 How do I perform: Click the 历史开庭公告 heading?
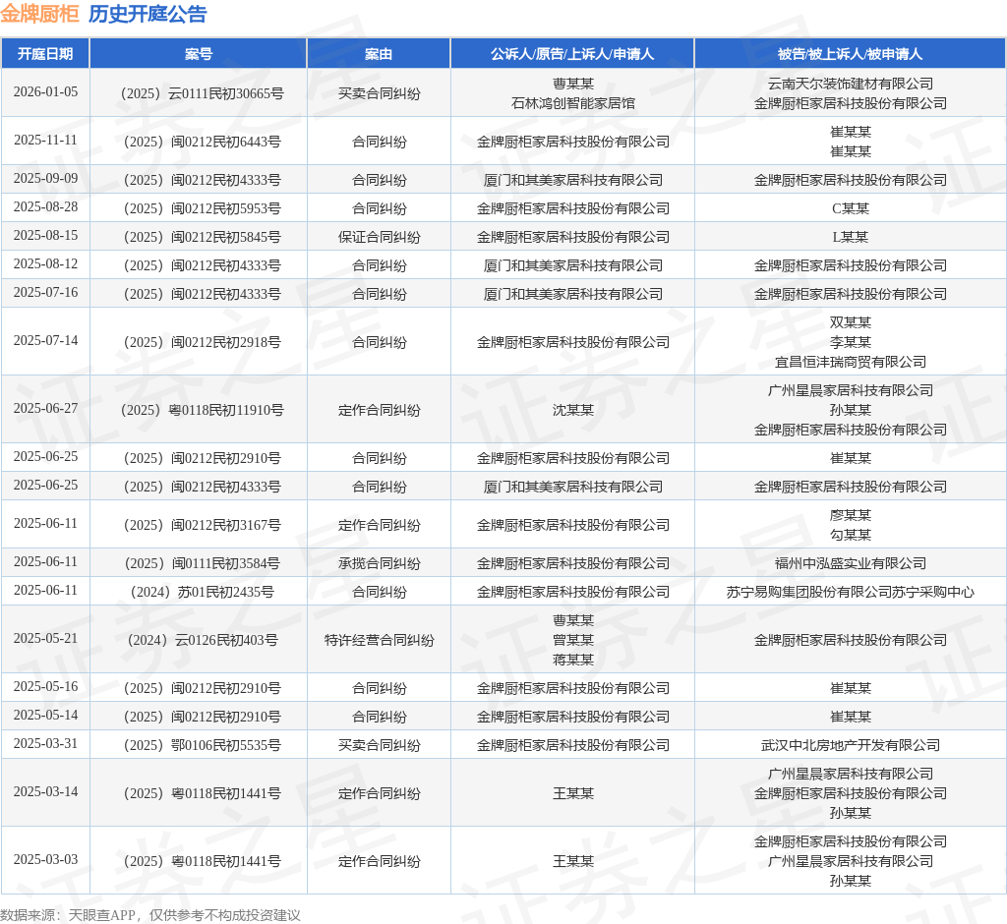click(148, 14)
